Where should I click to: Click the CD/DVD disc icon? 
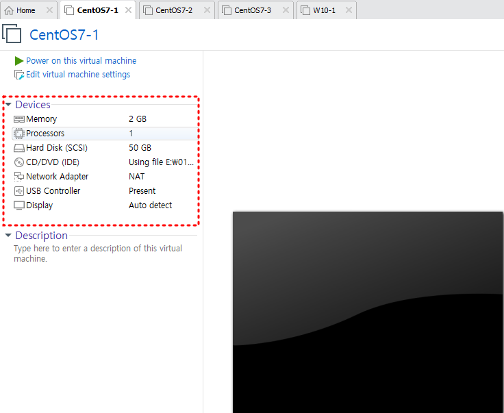(19, 162)
